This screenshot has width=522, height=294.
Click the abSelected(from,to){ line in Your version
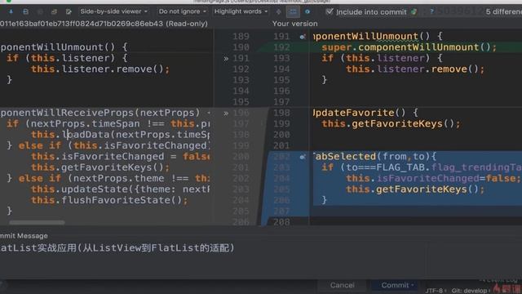coord(374,156)
